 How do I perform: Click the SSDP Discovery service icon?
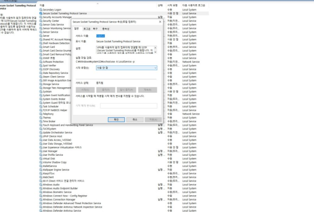(x=41, y=69)
